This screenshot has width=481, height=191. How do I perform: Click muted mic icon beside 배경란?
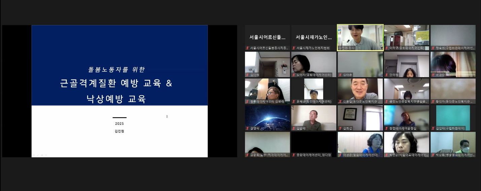click(433, 75)
